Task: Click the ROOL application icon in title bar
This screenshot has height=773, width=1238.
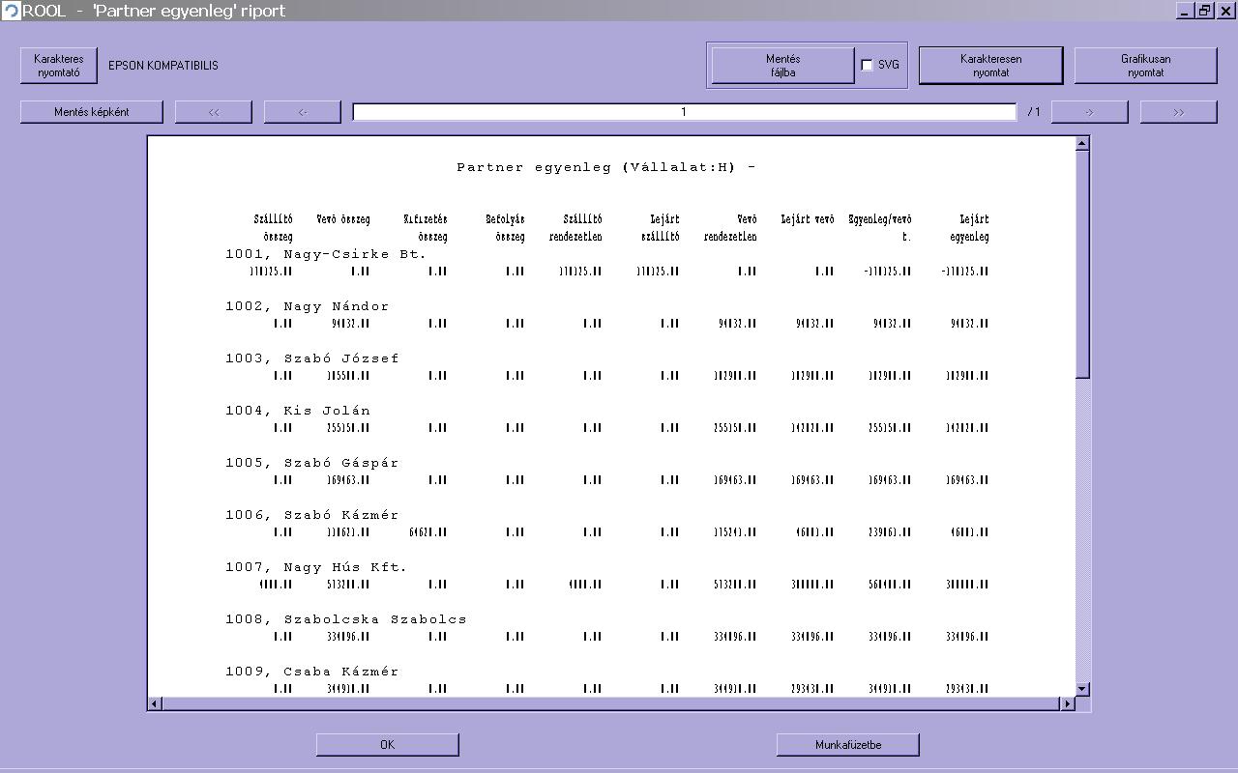Action: coord(11,11)
